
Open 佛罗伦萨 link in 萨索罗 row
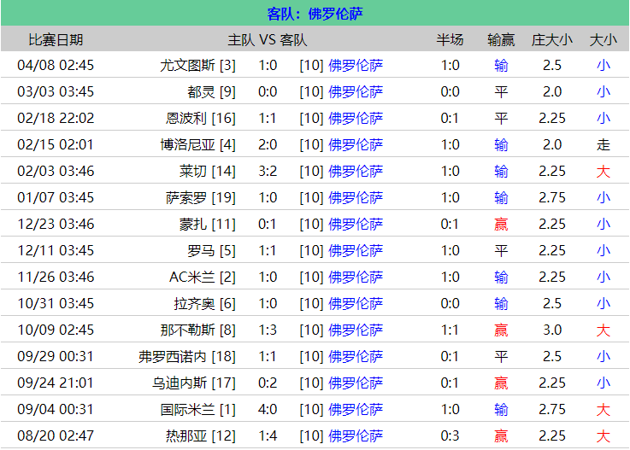(x=356, y=197)
